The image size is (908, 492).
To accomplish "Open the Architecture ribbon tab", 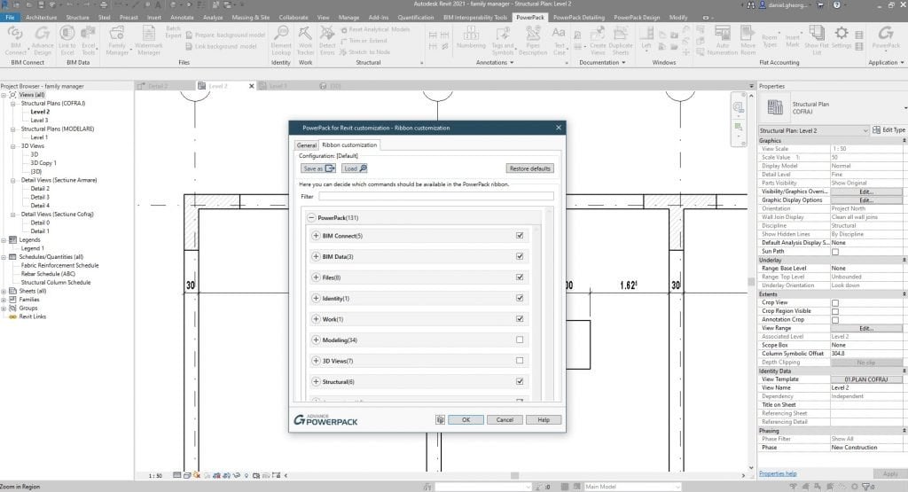I will tap(41, 18).
